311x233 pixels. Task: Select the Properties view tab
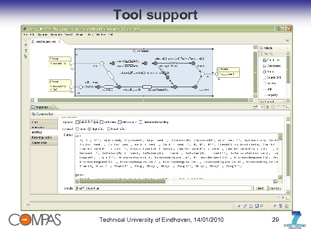[x=42, y=107]
